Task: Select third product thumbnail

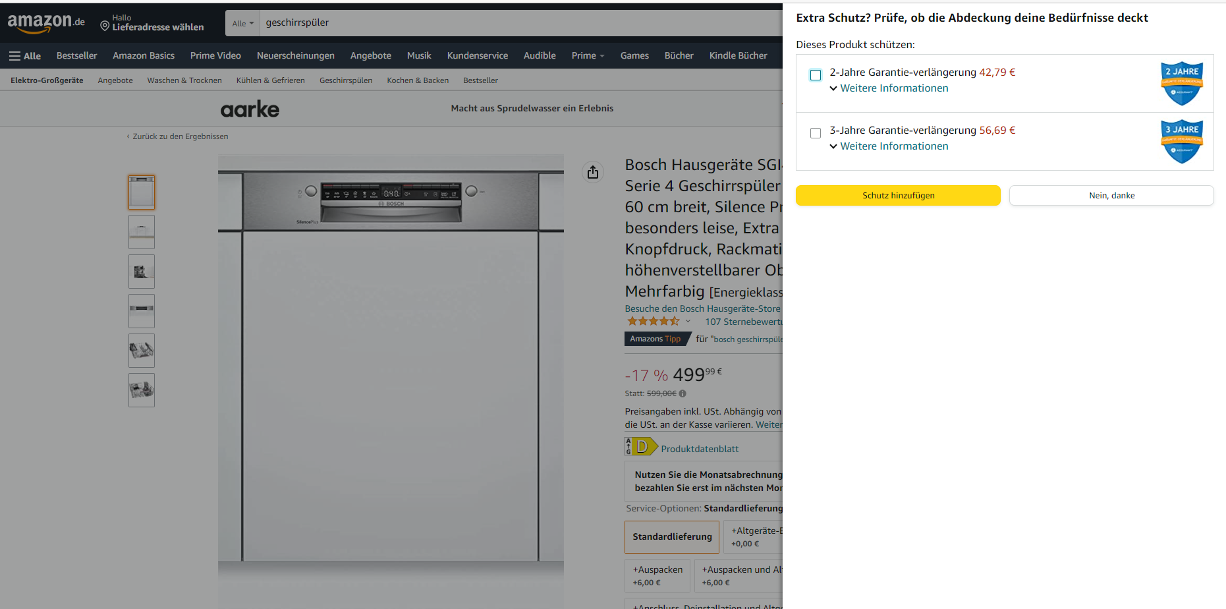Action: point(142,272)
